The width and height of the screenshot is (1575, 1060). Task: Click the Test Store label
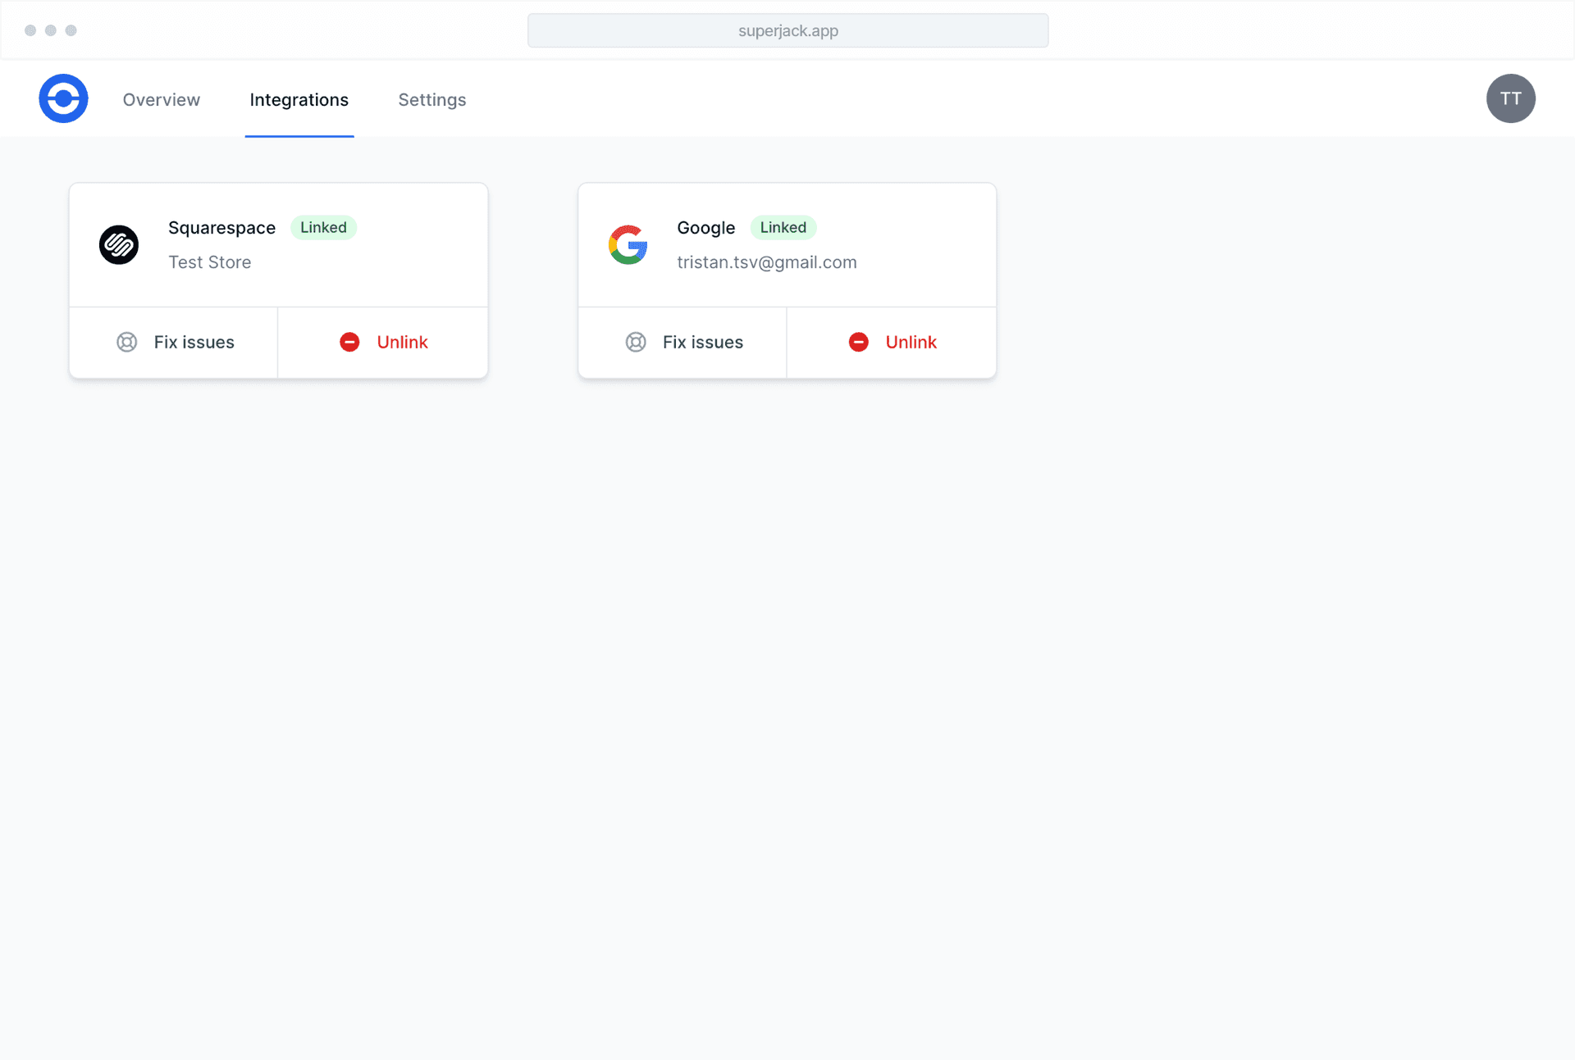pos(209,262)
